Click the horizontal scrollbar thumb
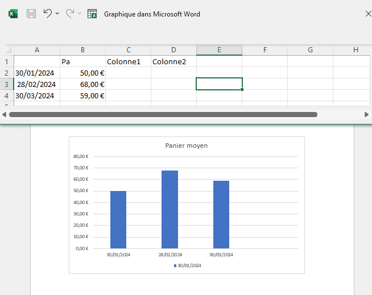Screen dimensions: 372x295 coord(163,114)
